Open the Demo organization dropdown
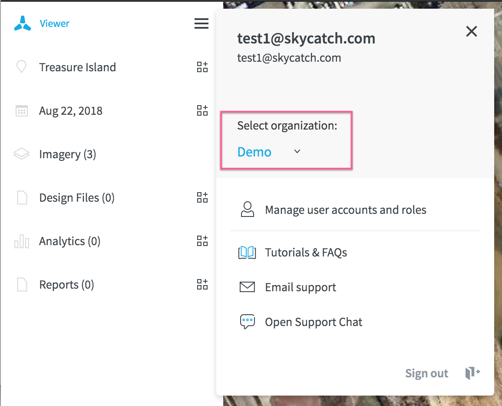Image resolution: width=502 pixels, height=406 pixels. 268,152
